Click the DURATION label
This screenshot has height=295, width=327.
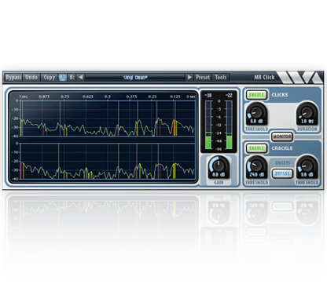point(307,129)
